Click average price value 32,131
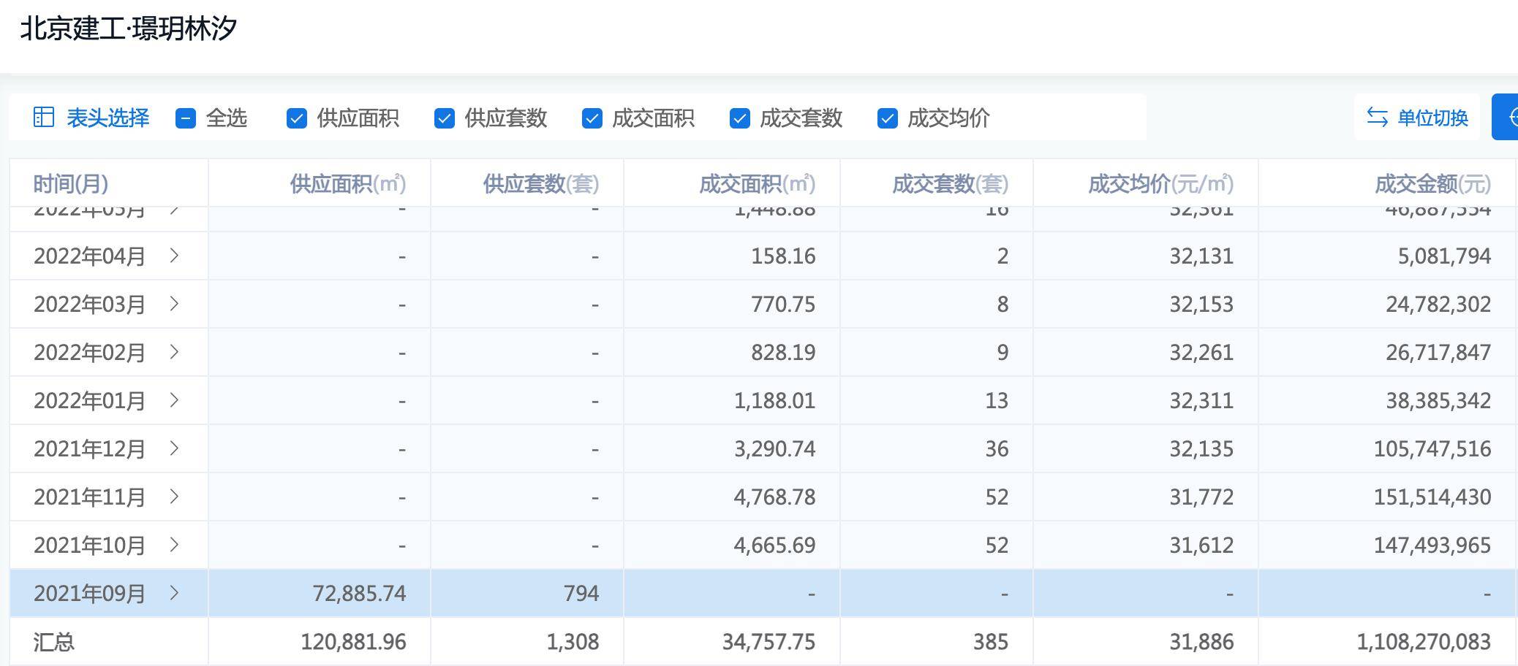This screenshot has width=1518, height=666. pos(1201,256)
